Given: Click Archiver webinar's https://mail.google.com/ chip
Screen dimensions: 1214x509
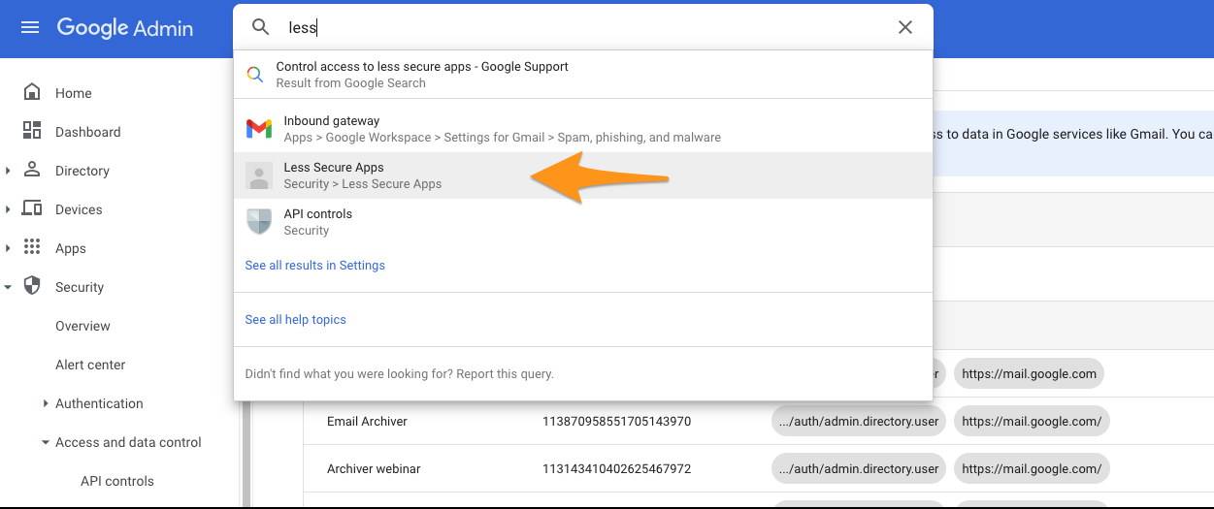Looking at the screenshot, I should [1032, 469].
